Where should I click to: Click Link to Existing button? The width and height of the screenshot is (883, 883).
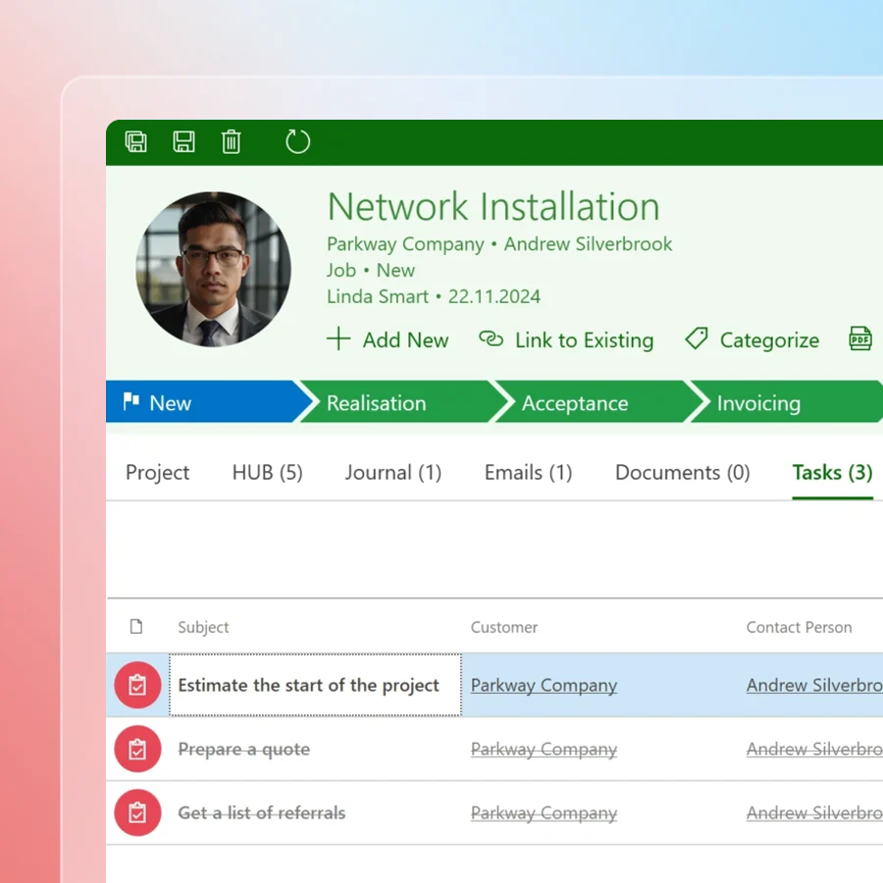[566, 339]
